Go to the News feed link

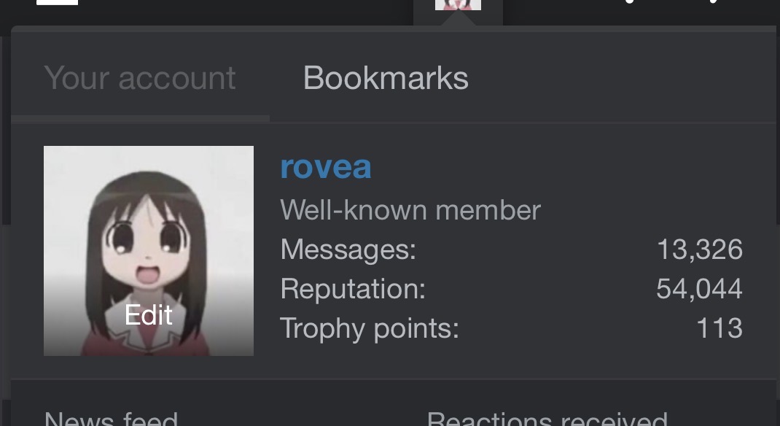tap(111, 419)
